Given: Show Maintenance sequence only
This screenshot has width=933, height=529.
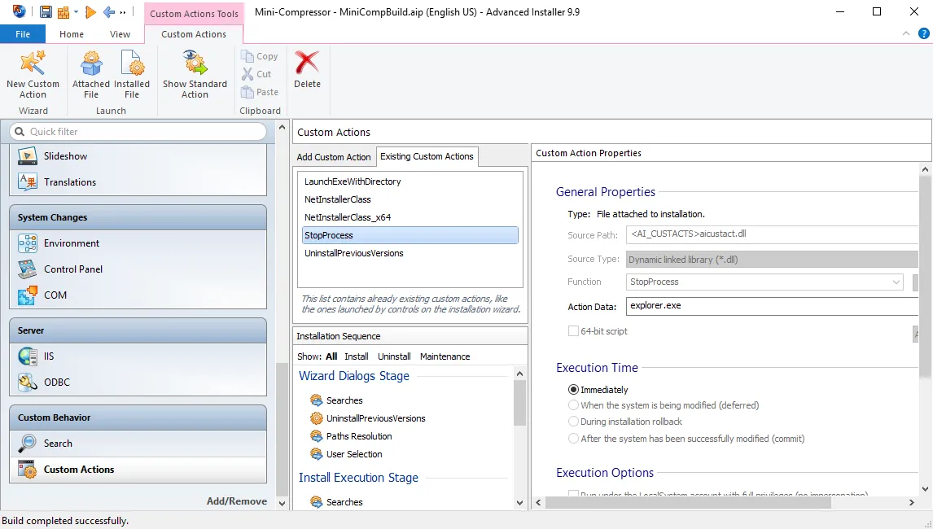Looking at the screenshot, I should coord(445,356).
